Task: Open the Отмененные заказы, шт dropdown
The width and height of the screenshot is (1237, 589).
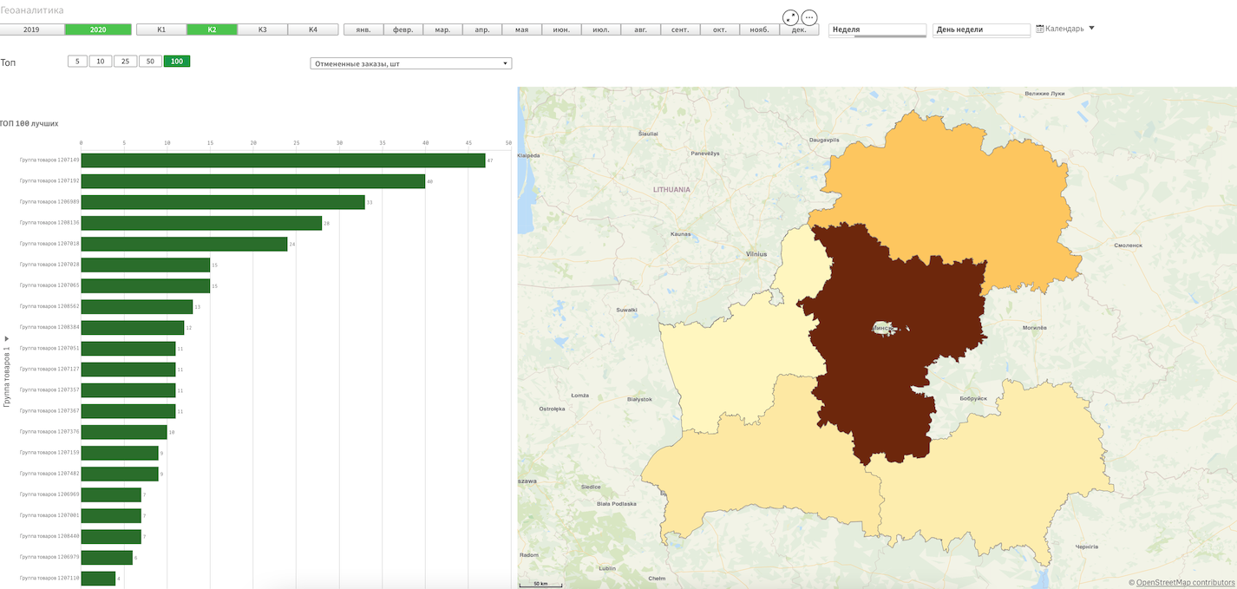Action: coord(410,63)
